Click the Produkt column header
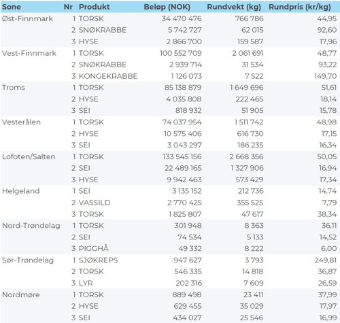This screenshot has height=323, width=340. pyautogui.click(x=95, y=7)
